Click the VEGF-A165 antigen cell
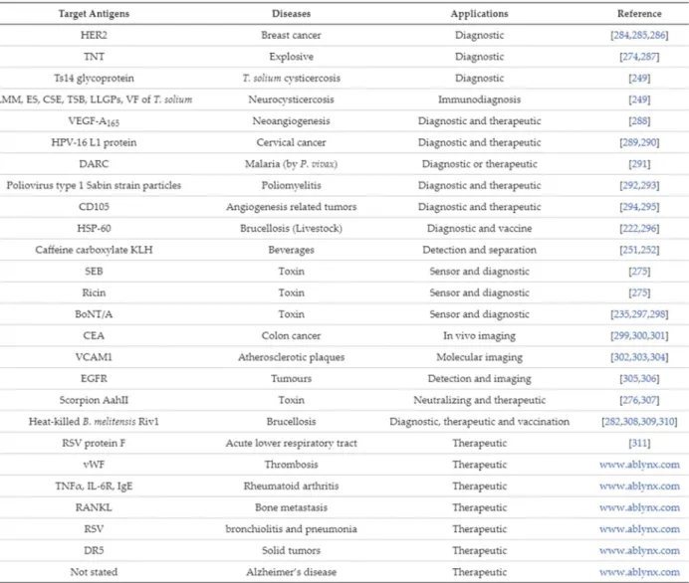Viewport: 689px width, 583px height. [94, 121]
